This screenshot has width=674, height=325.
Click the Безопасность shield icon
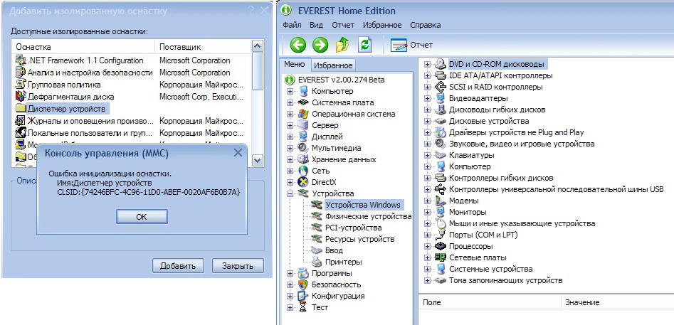pos(303,284)
